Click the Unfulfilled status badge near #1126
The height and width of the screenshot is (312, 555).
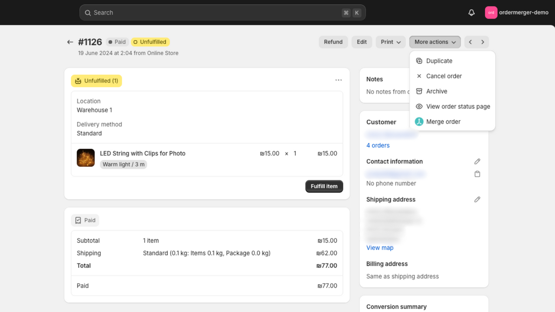click(150, 42)
